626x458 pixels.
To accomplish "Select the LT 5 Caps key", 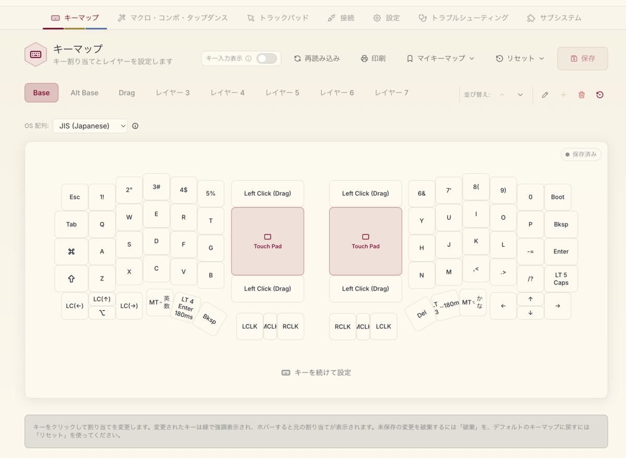I will tap(561, 279).
